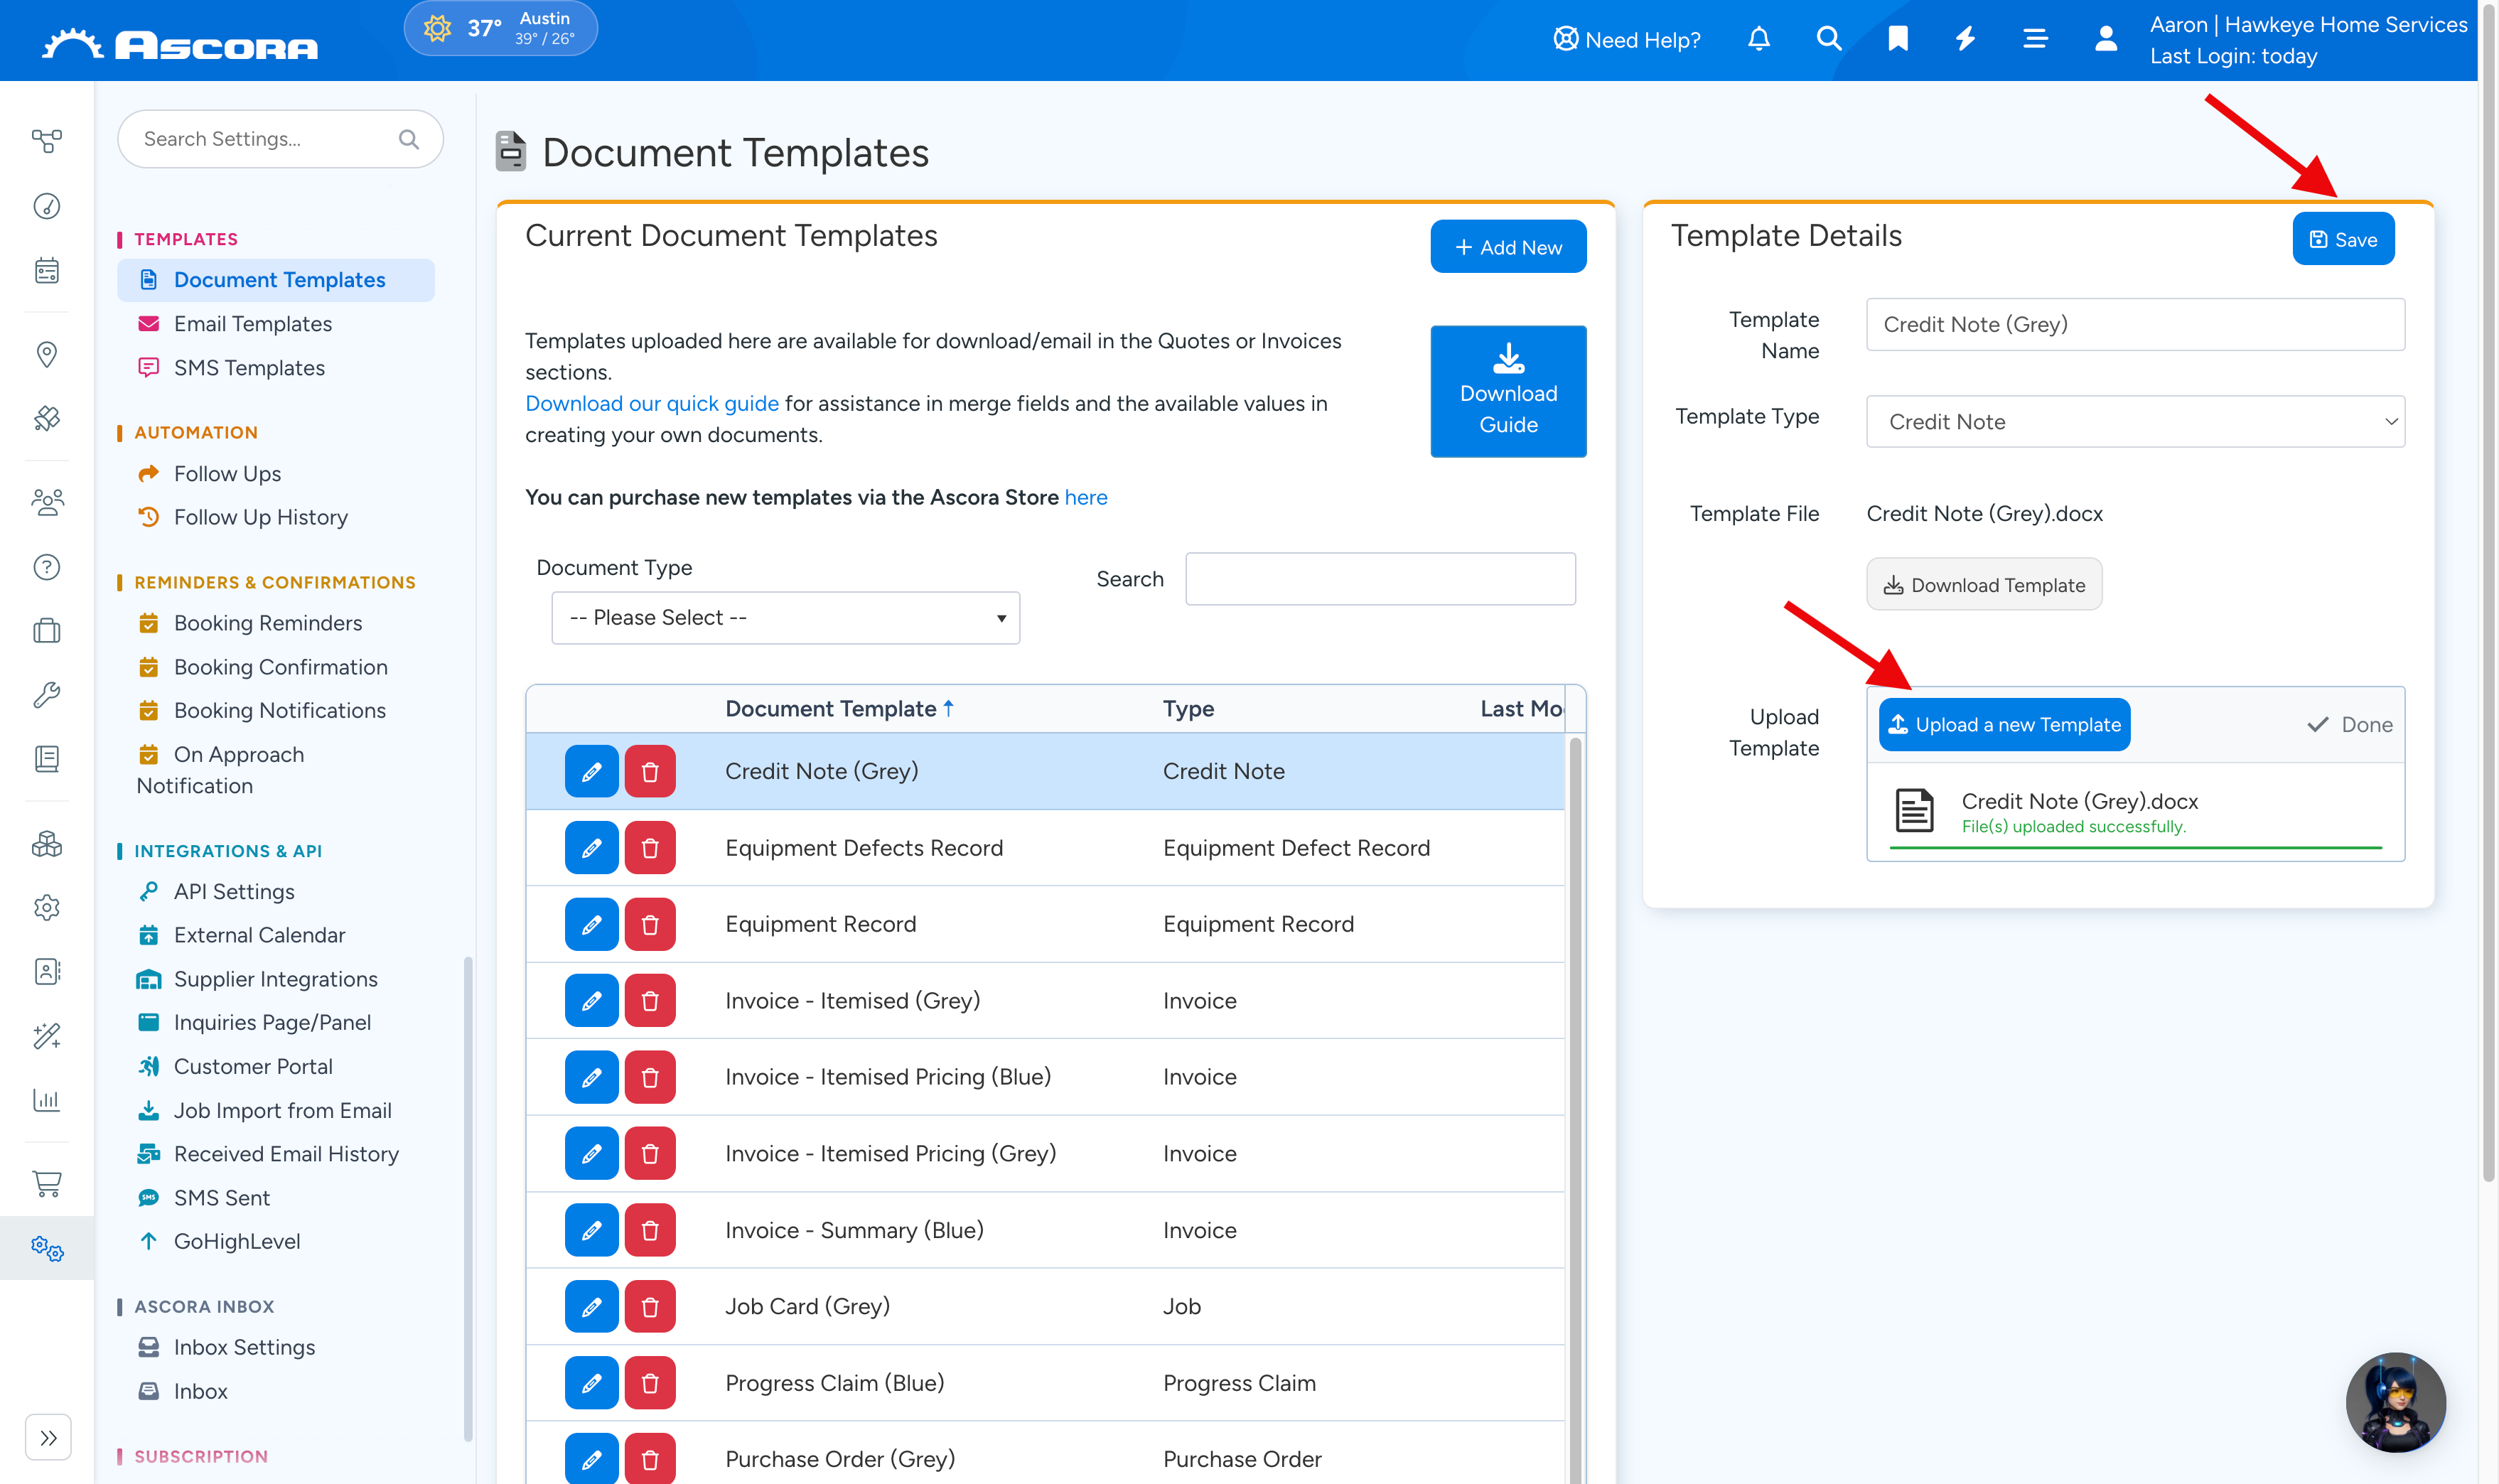The image size is (2499, 1484).
Task: Click the Template Name input field
Action: (2134, 324)
